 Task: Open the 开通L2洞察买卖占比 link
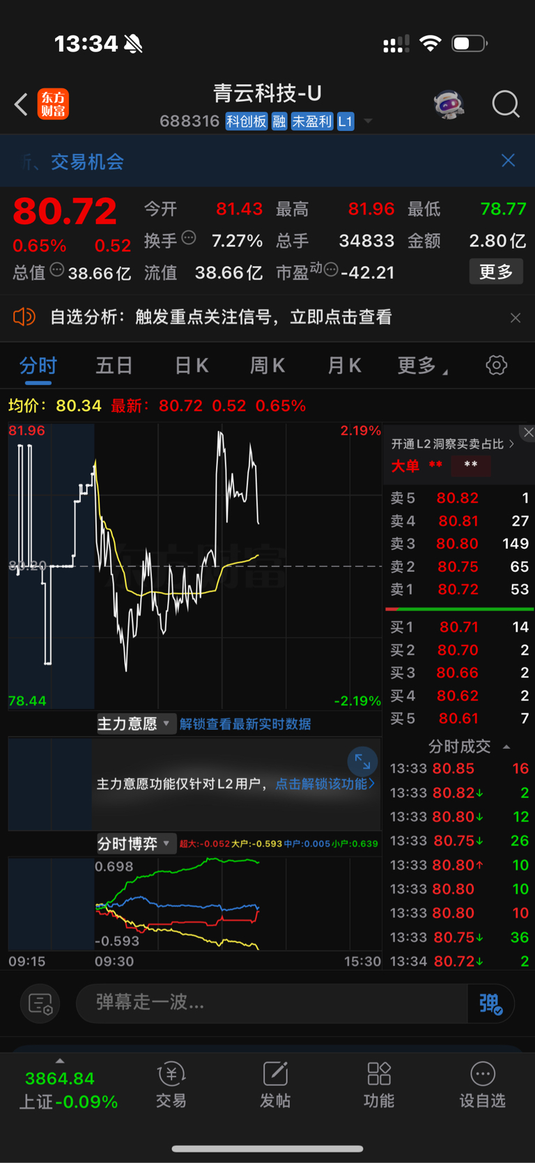[452, 444]
